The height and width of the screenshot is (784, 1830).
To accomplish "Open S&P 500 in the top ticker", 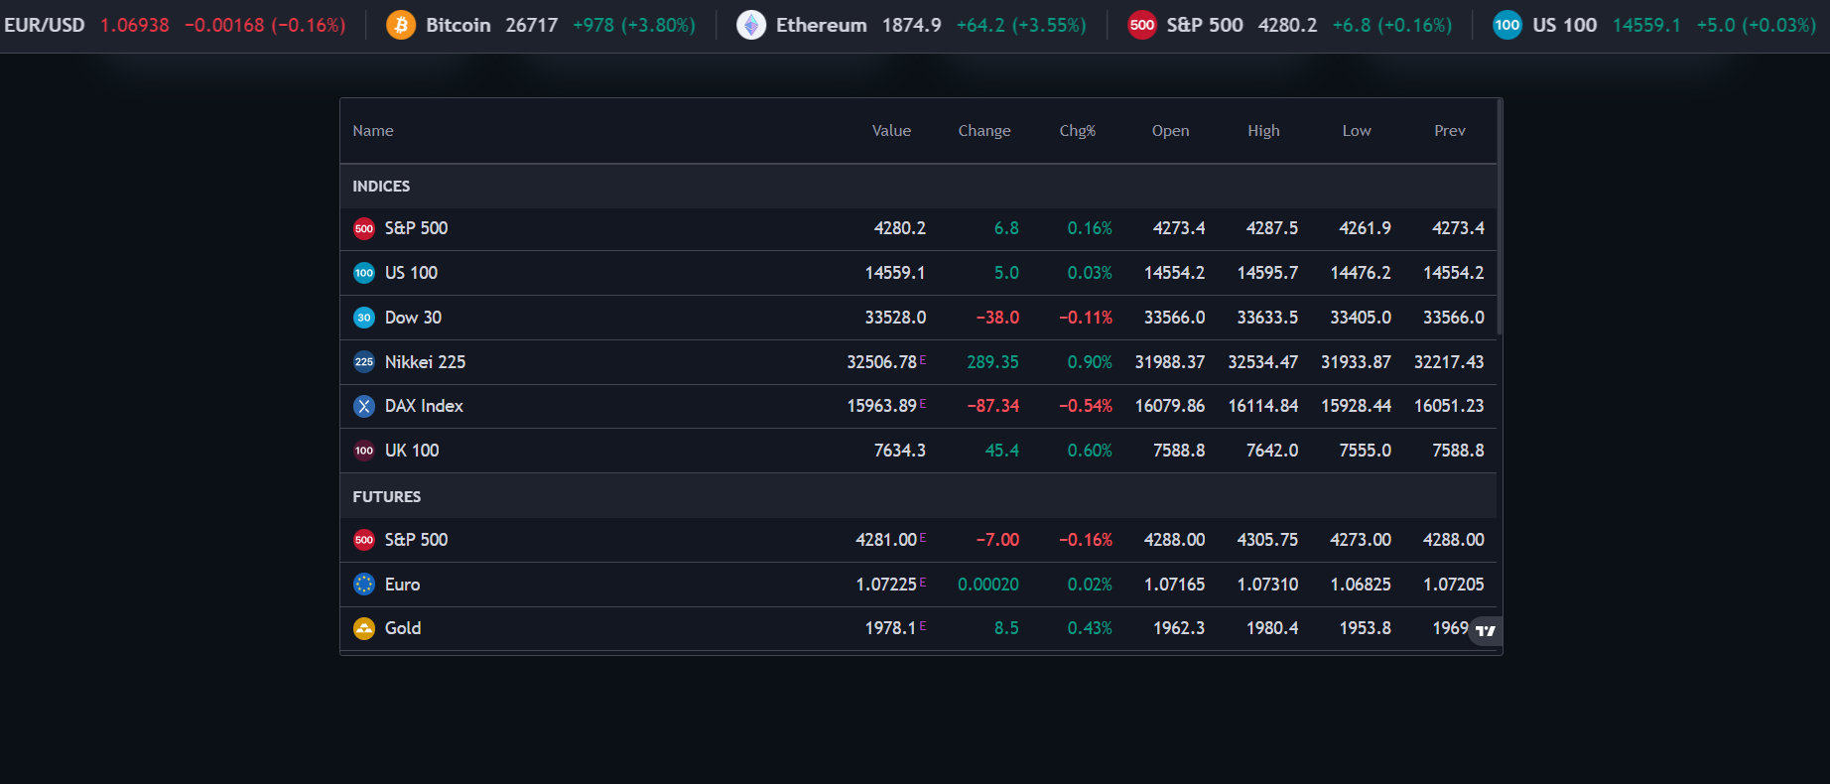I will tap(1290, 25).
